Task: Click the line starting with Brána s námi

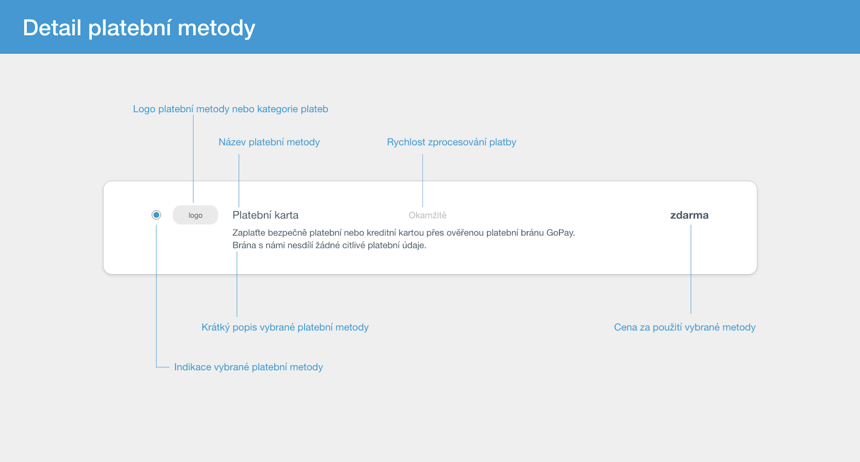Action: point(329,245)
